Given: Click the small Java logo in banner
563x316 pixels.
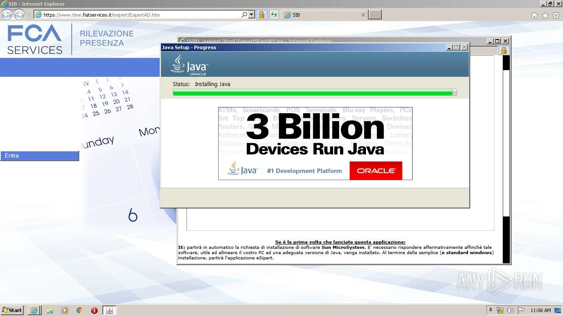Looking at the screenshot, I should click(243, 169).
